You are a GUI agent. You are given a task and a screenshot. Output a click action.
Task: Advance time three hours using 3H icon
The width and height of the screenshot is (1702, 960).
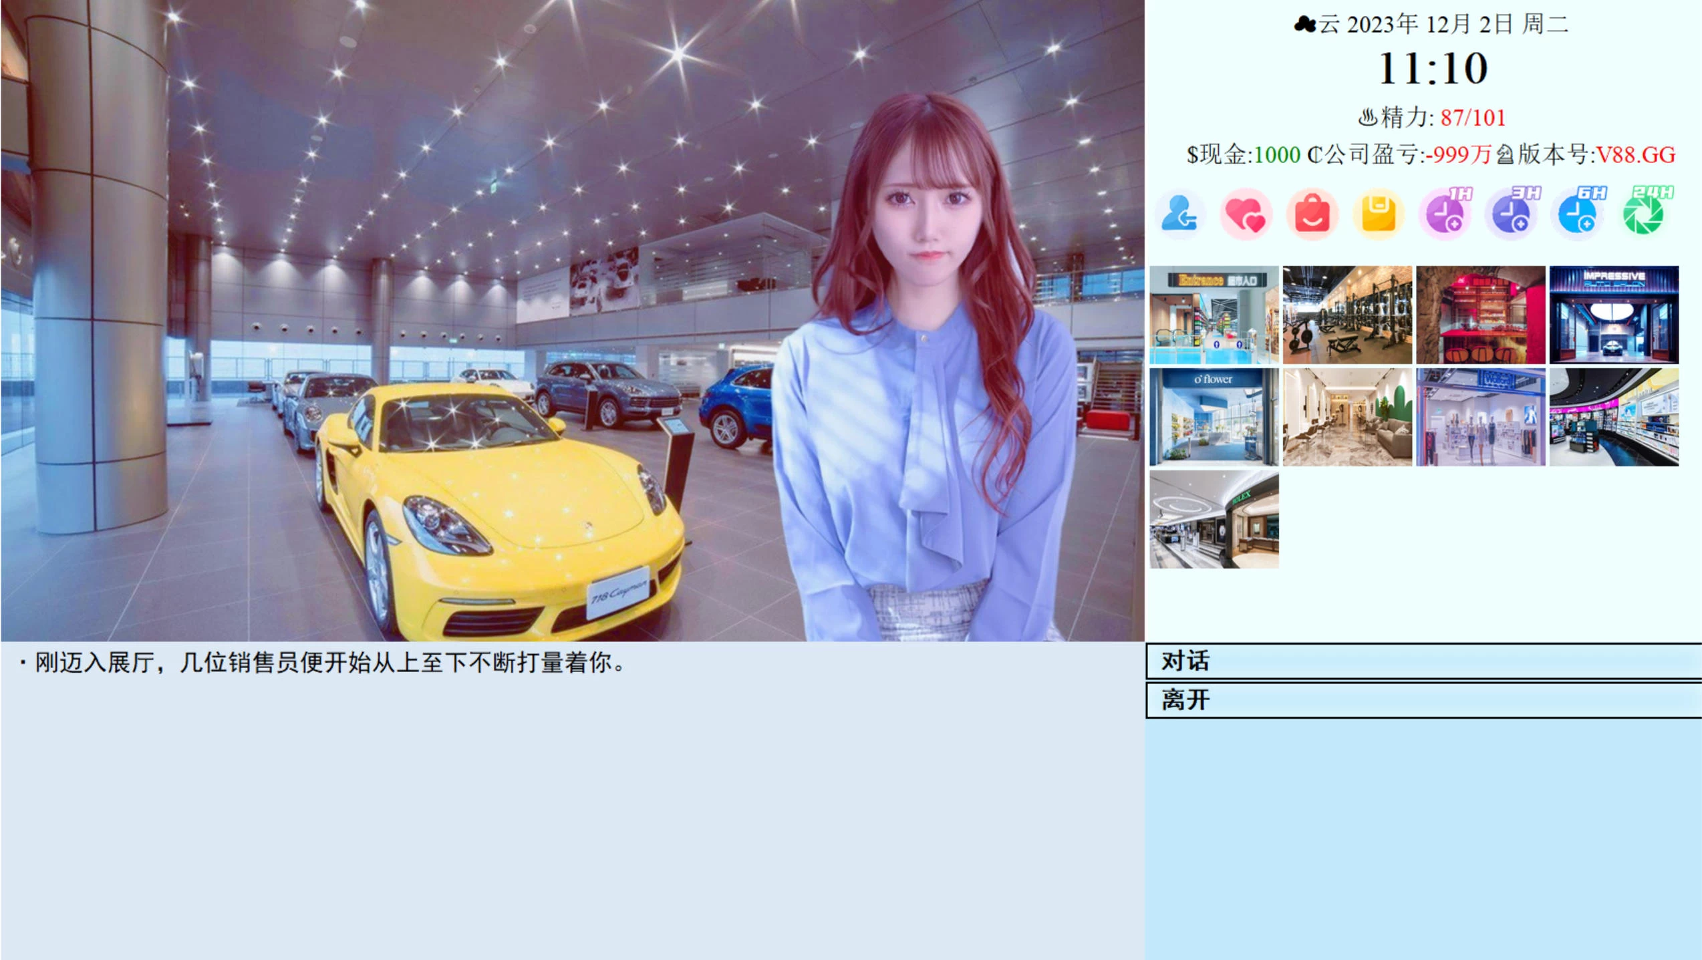click(x=1510, y=214)
